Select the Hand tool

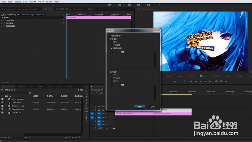86,117
